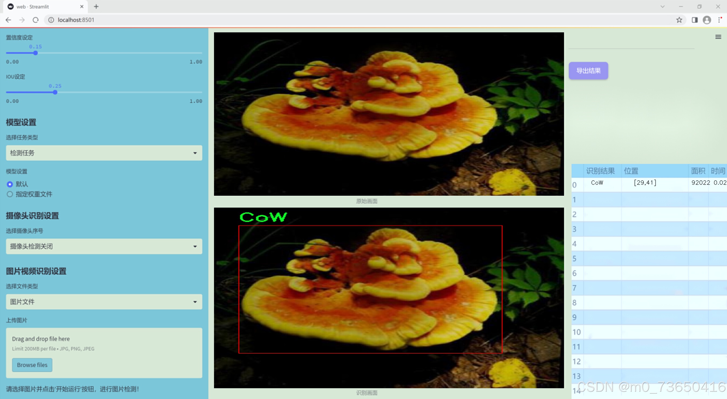
Task: Open a new browser tab
Action: (x=96, y=6)
